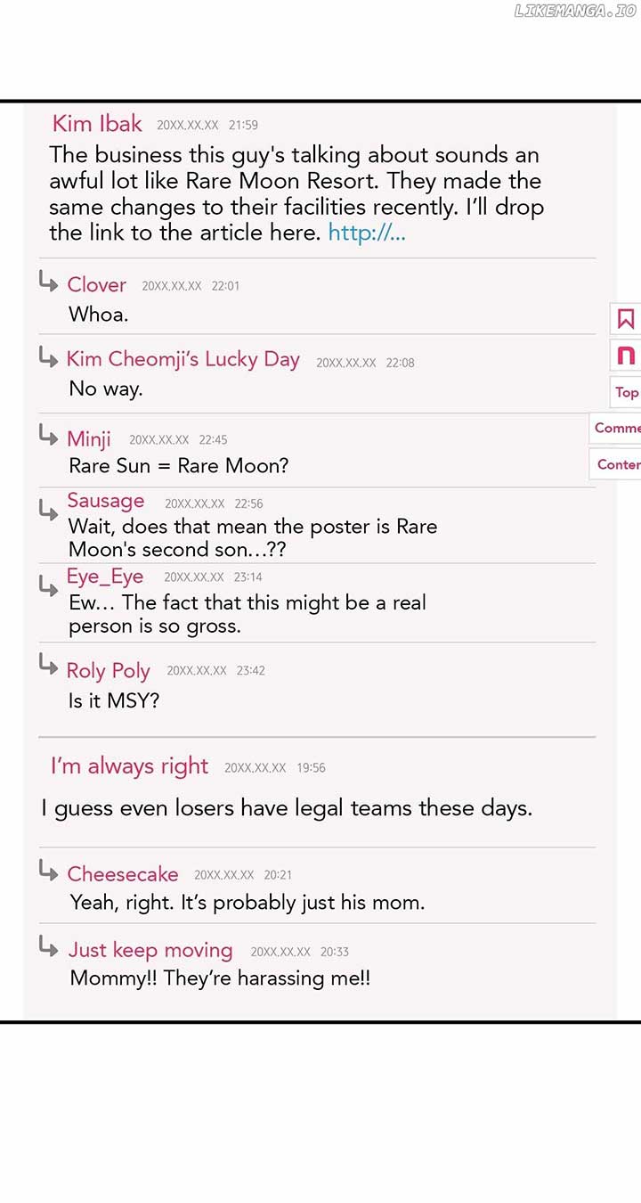Click the reply arrow next to Eye_Eye
Image resolution: width=641 pixels, height=1203 pixels.
(x=48, y=585)
